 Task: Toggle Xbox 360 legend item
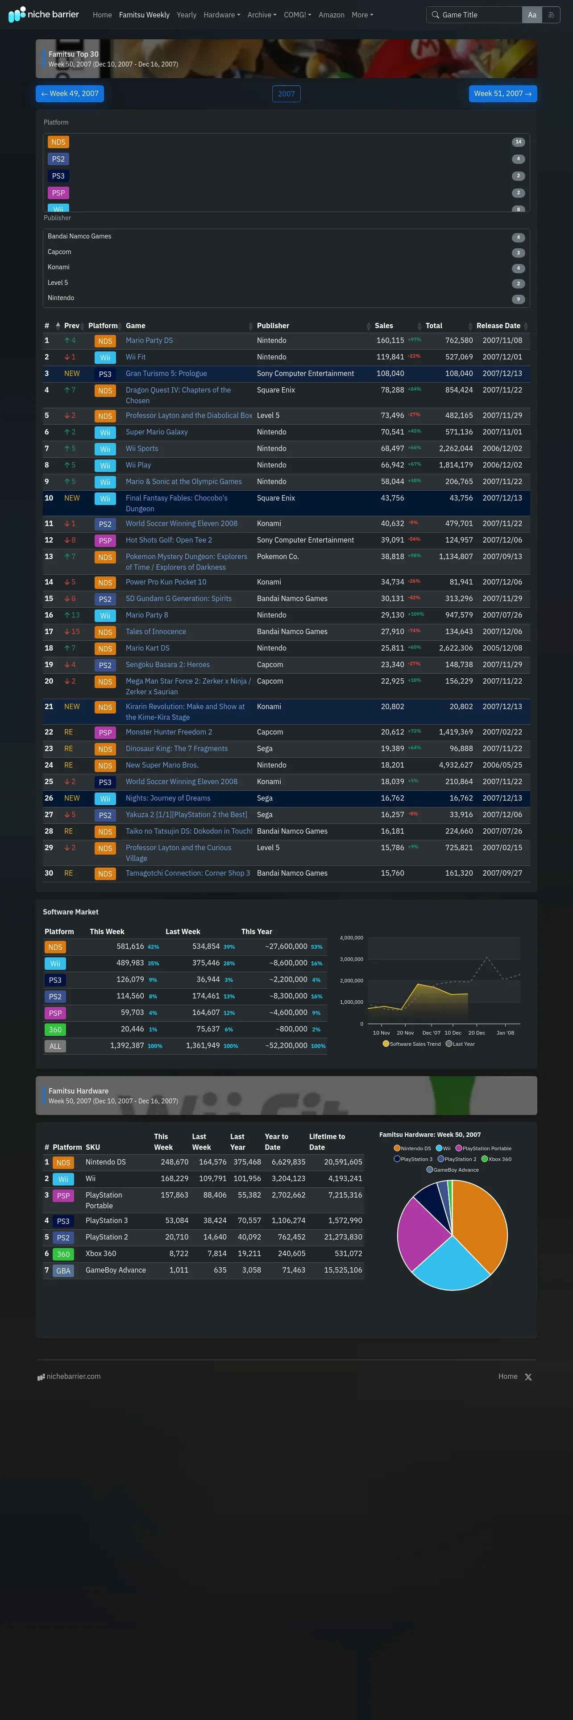pos(496,1159)
